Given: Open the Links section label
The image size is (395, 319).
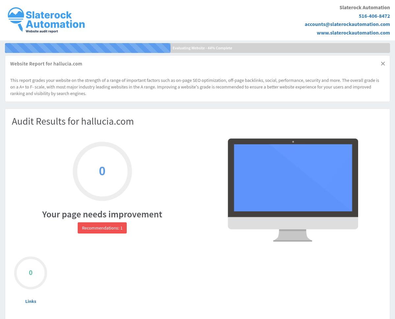Looking at the screenshot, I should 31,301.
